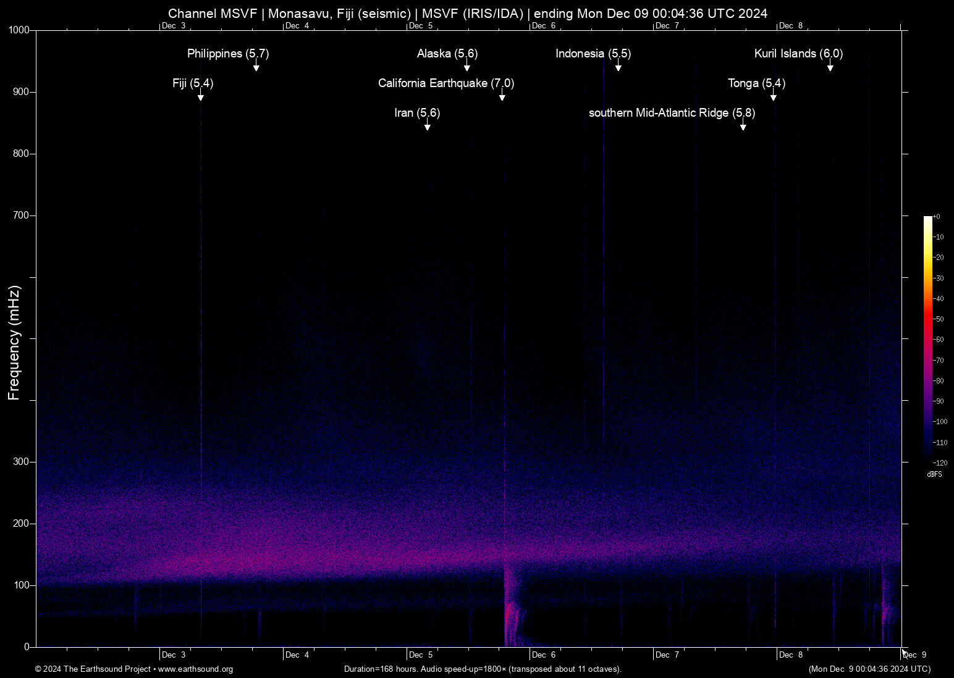
Task: Click the Alaska (5.6) event arrow
Action: (465, 67)
